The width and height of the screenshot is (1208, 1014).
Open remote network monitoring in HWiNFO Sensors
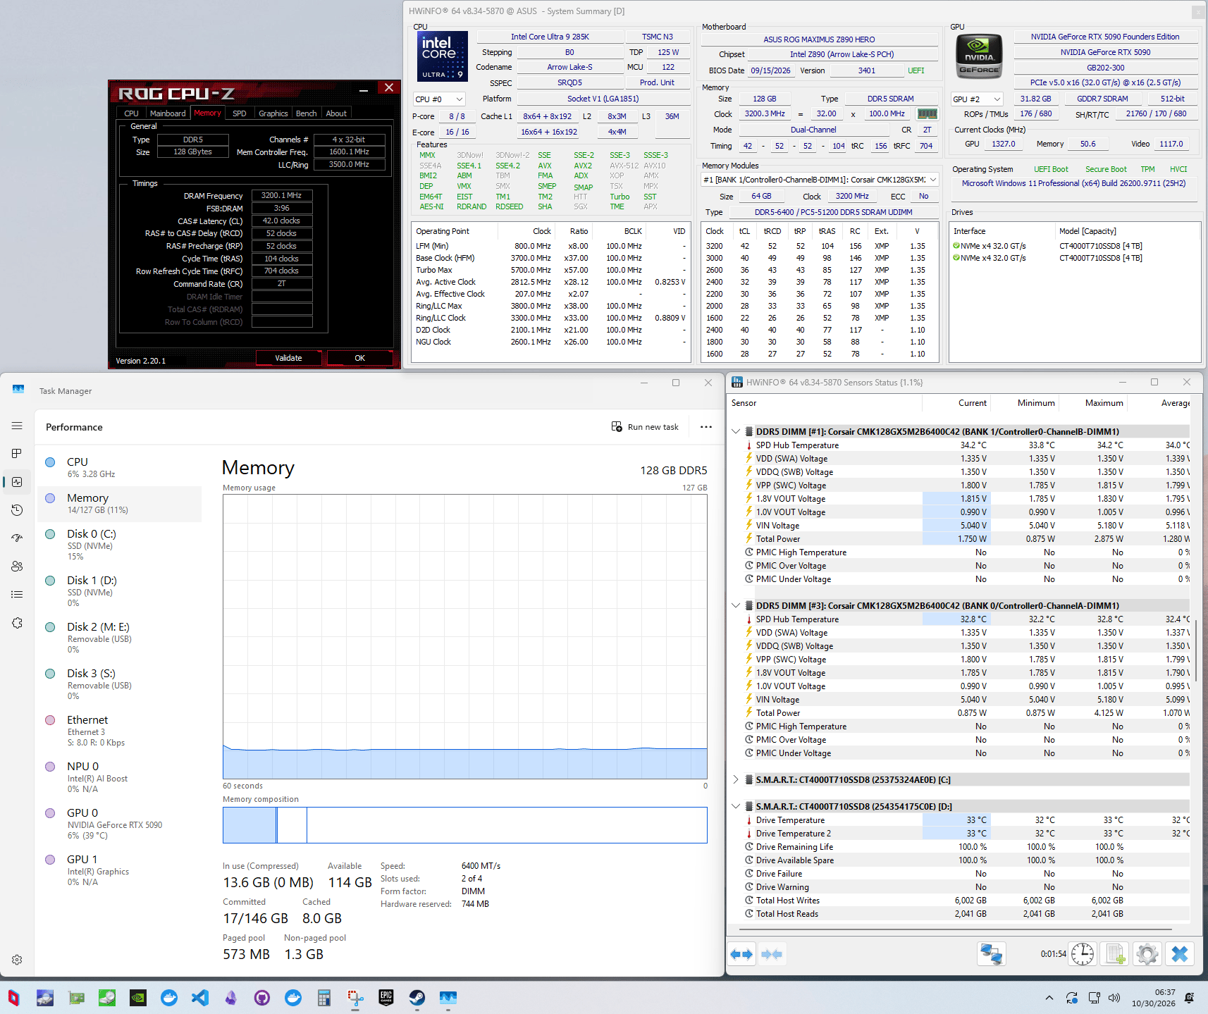pos(991,954)
